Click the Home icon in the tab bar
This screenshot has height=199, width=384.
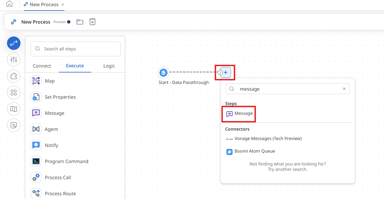[x=9, y=4]
